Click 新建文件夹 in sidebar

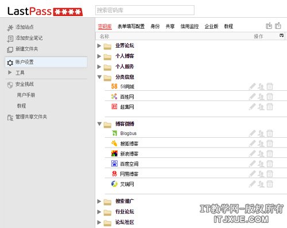[x=27, y=49]
